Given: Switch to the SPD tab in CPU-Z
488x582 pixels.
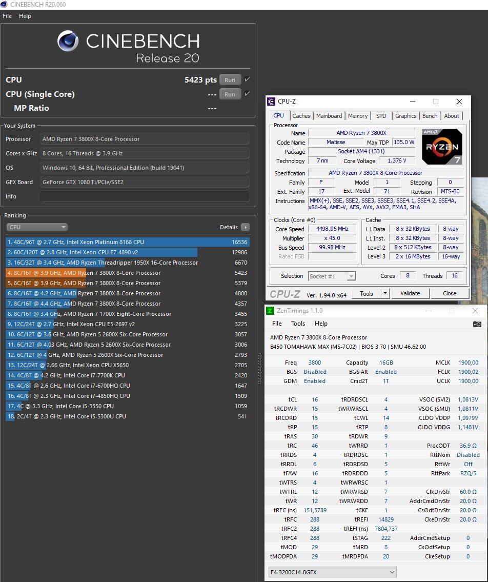Looking at the screenshot, I should (x=381, y=116).
